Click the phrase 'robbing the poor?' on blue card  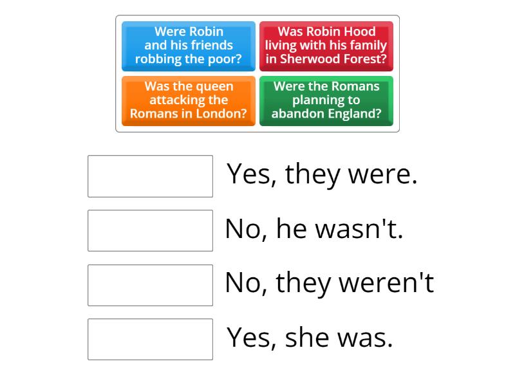tap(188, 58)
